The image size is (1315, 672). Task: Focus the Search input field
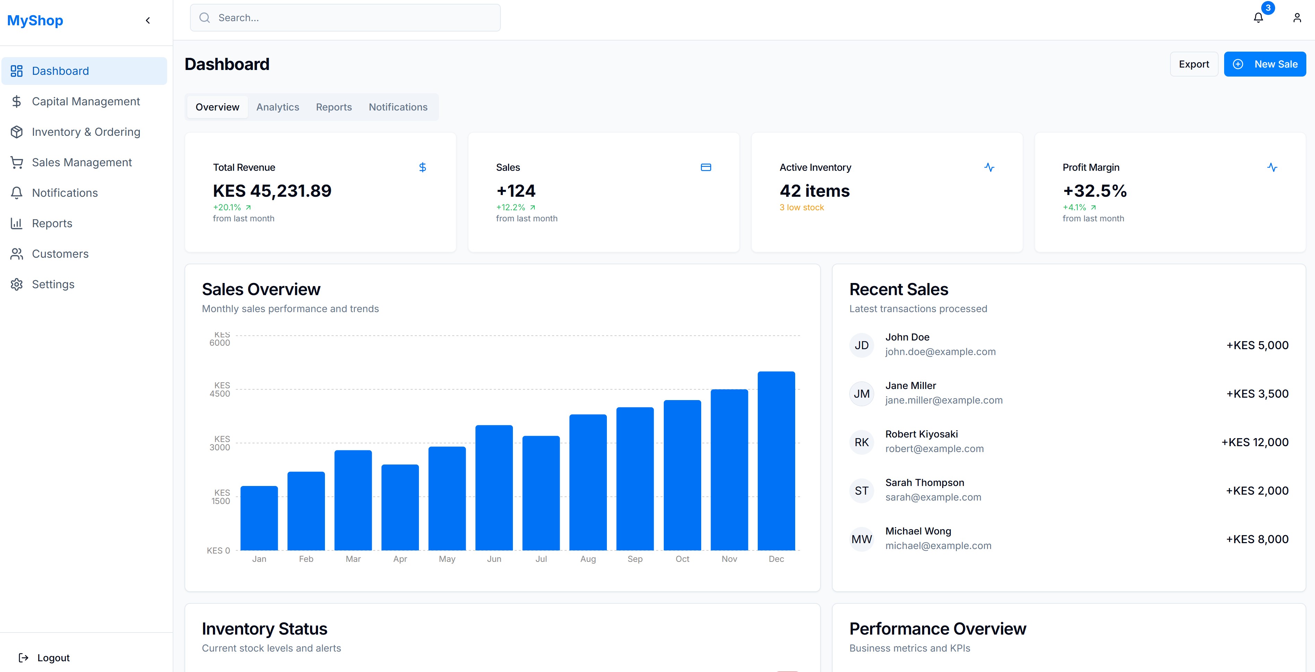point(352,18)
